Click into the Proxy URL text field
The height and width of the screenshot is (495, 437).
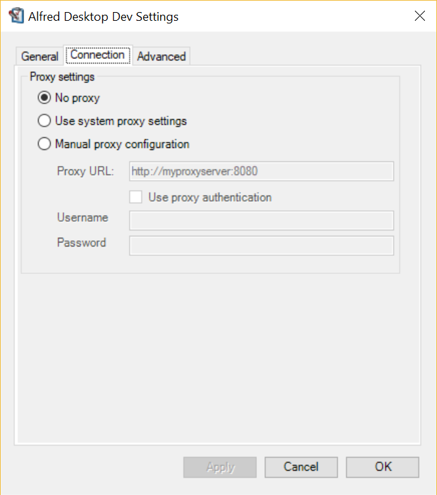261,171
